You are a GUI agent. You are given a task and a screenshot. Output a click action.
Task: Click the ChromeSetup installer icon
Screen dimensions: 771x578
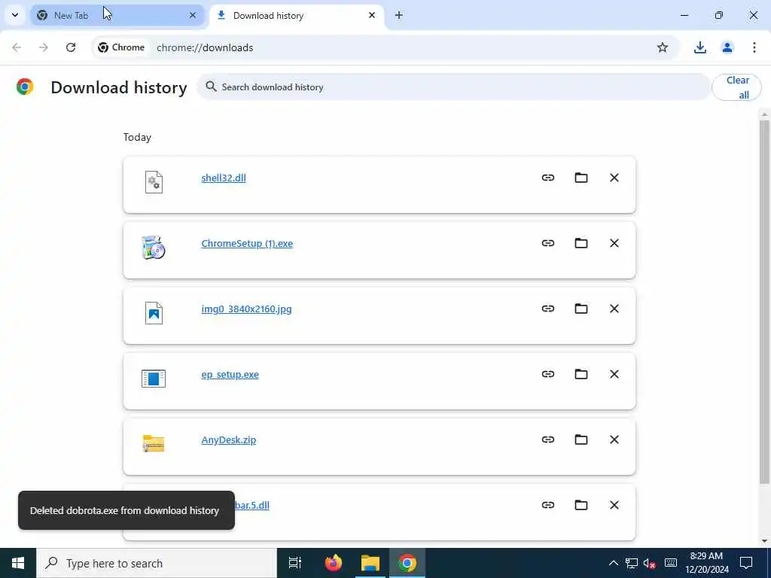pyautogui.click(x=154, y=247)
